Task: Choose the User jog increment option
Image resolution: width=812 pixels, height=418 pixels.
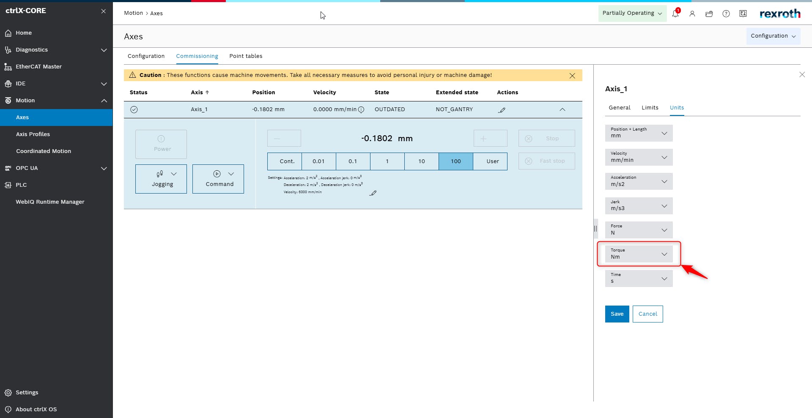Action: 492,161
